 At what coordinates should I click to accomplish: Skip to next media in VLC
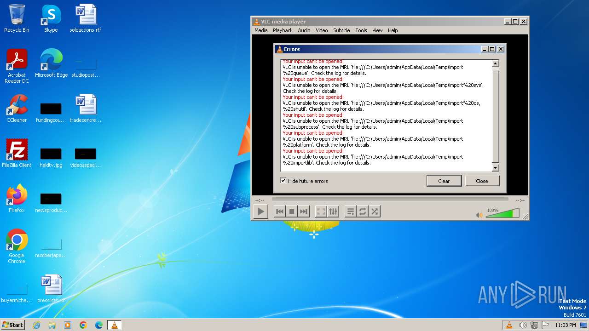303,211
